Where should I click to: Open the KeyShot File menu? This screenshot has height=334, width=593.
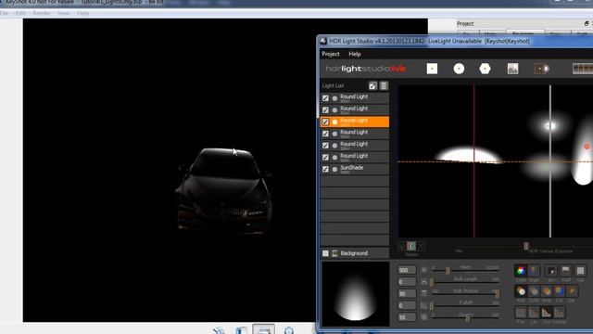(x=4, y=13)
